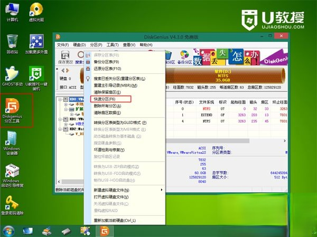
Task: Launch U教授PE一键装机 desktop shortcut
Action: [x=36, y=79]
